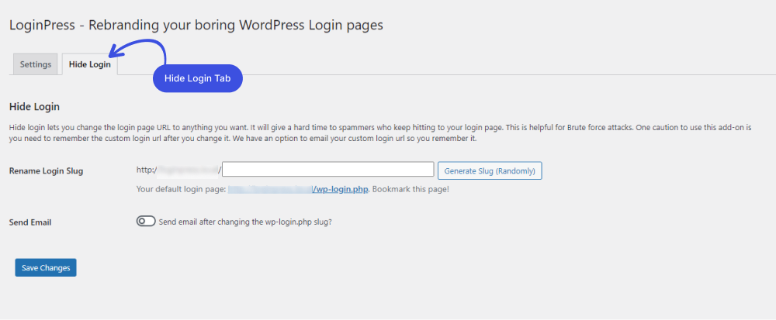Switch to the Settings tab
This screenshot has height=320, width=776.
36,64
